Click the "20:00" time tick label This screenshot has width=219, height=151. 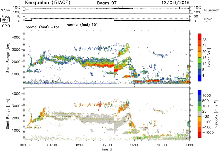pyautogui.click(x=162, y=145)
